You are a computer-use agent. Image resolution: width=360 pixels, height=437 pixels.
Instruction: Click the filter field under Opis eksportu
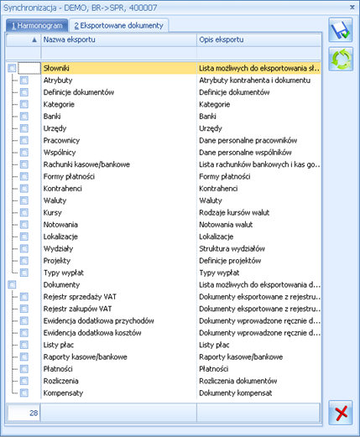click(258, 53)
